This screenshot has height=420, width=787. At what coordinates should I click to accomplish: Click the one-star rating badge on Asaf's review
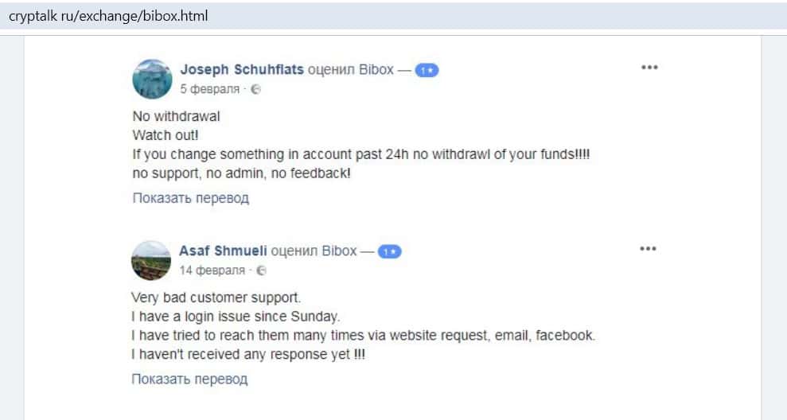click(390, 251)
